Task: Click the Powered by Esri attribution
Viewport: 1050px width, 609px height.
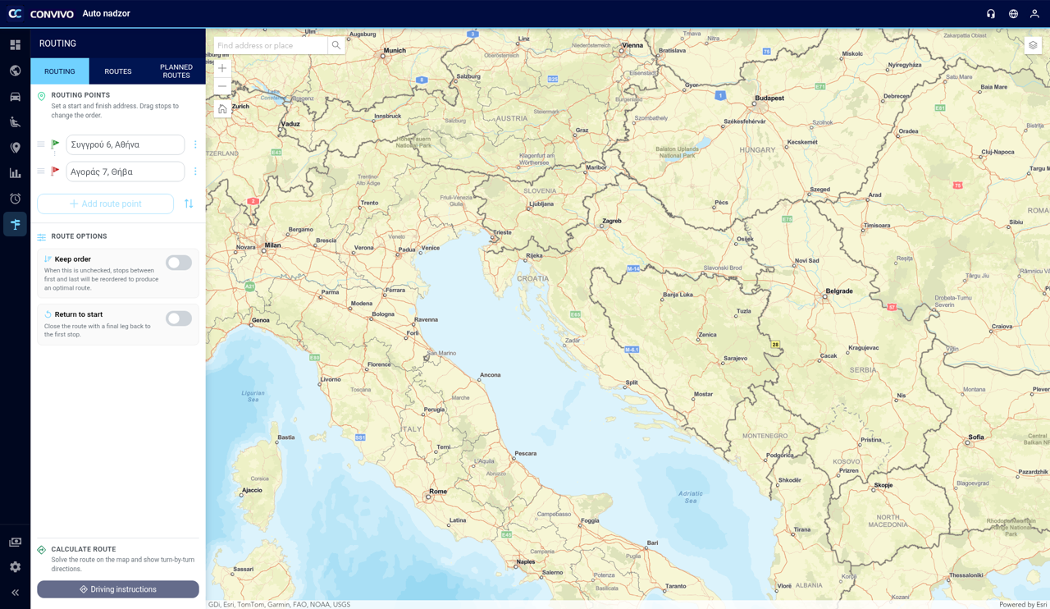Action: coord(1023,605)
